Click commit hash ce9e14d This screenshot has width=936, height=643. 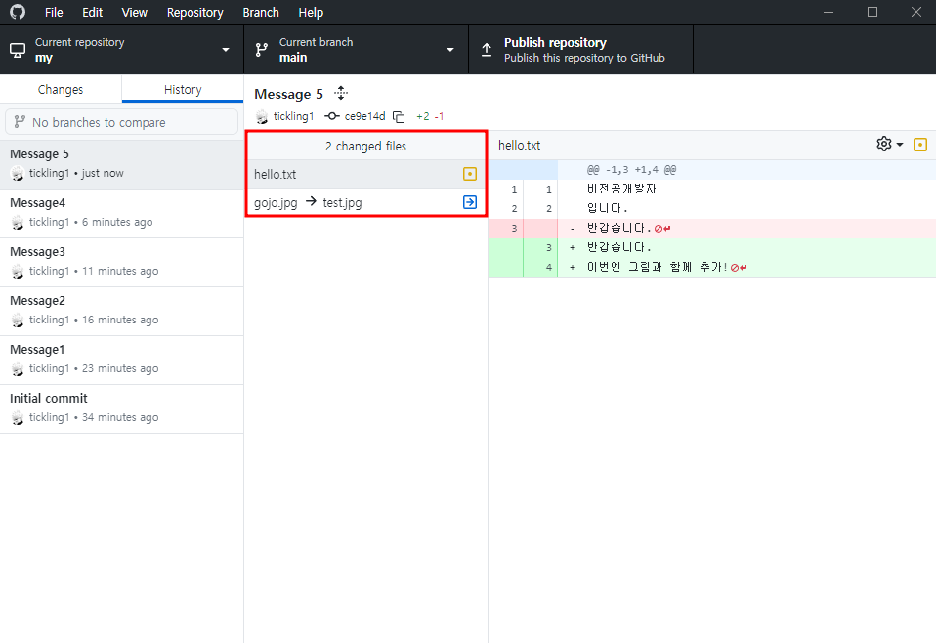[x=364, y=116]
